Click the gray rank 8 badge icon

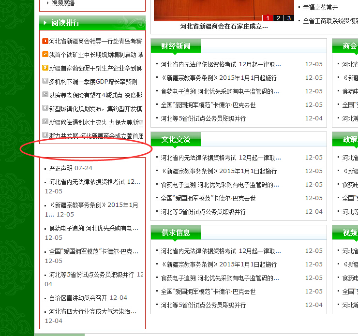(45, 135)
